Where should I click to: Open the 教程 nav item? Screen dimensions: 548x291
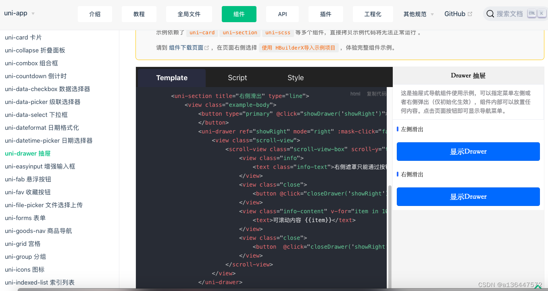coord(139,14)
